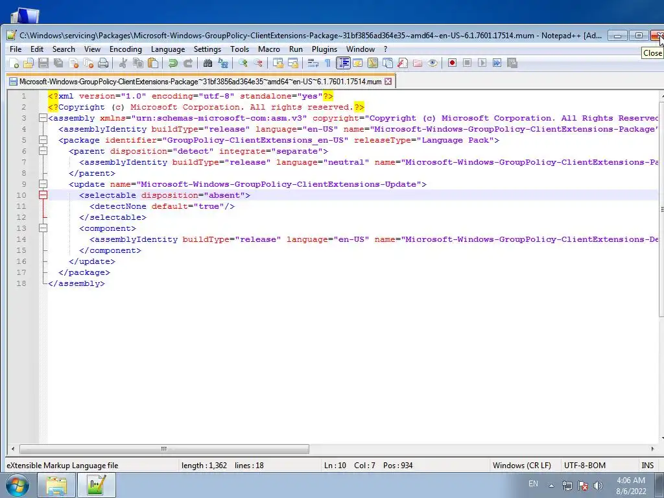Image resolution: width=664 pixels, height=498 pixels.
Task: Open the Plugins menu
Action: pyautogui.click(x=324, y=49)
